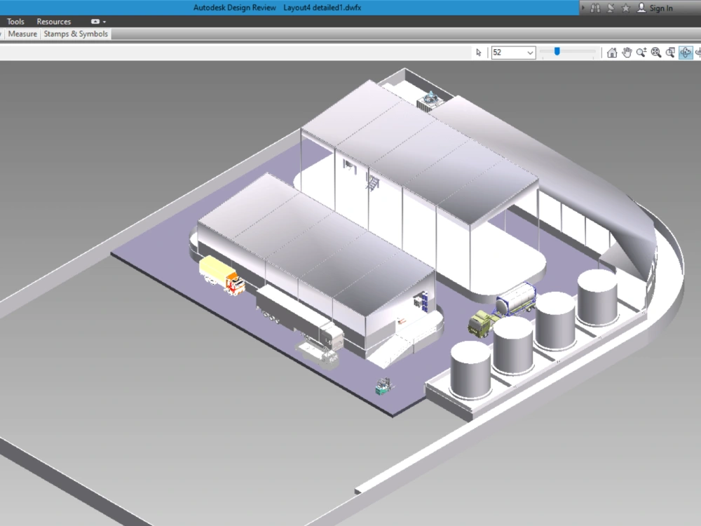Image resolution: width=701 pixels, height=526 pixels.
Task: Open the zoom percentage dropdown
Action: pos(530,52)
